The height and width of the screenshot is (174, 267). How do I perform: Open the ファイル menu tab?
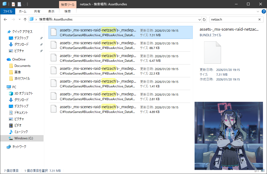[x=7, y=11]
